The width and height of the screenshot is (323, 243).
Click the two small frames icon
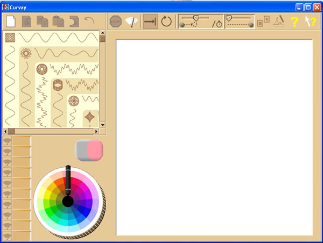pyautogui.click(x=263, y=22)
